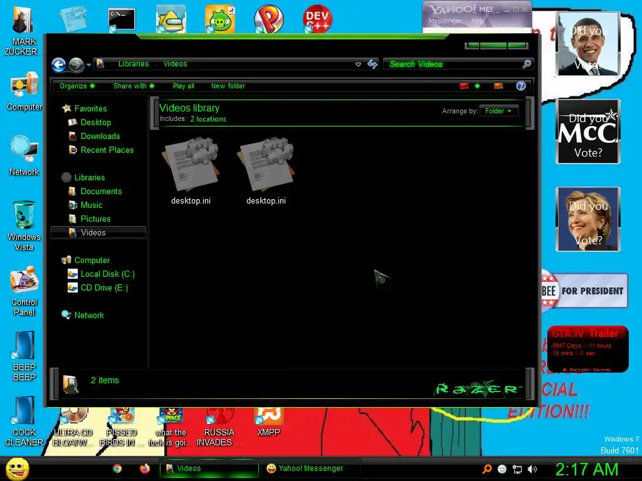The width and height of the screenshot is (642, 481).
Task: Go back with the blue Back arrow
Action: (x=58, y=65)
